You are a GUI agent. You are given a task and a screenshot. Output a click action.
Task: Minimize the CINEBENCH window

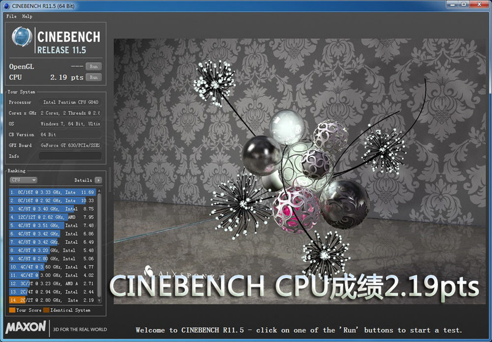click(x=453, y=4)
